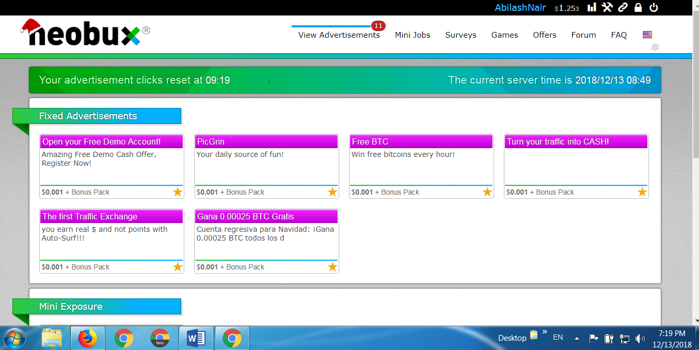699x350 pixels.
Task: Open Chrome Beta from the taskbar
Action: point(160,338)
